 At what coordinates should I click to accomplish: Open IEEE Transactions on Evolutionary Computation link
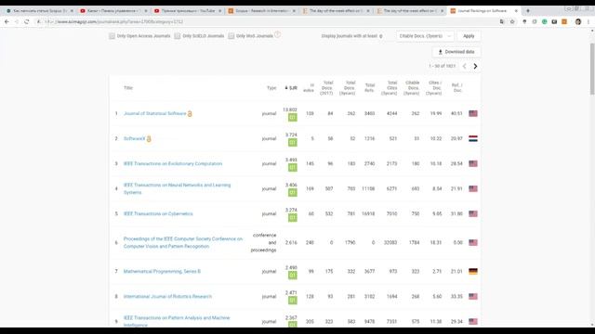pyautogui.click(x=173, y=163)
